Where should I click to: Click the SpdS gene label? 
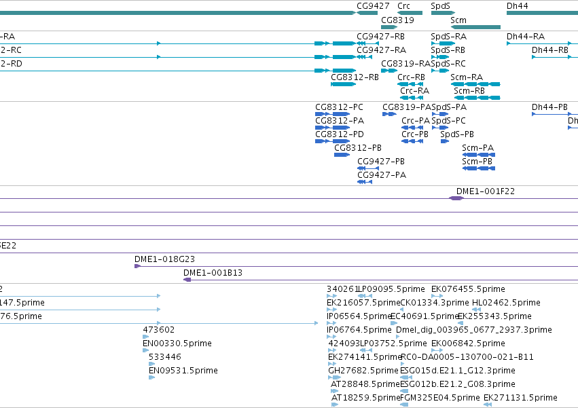pyautogui.click(x=441, y=6)
